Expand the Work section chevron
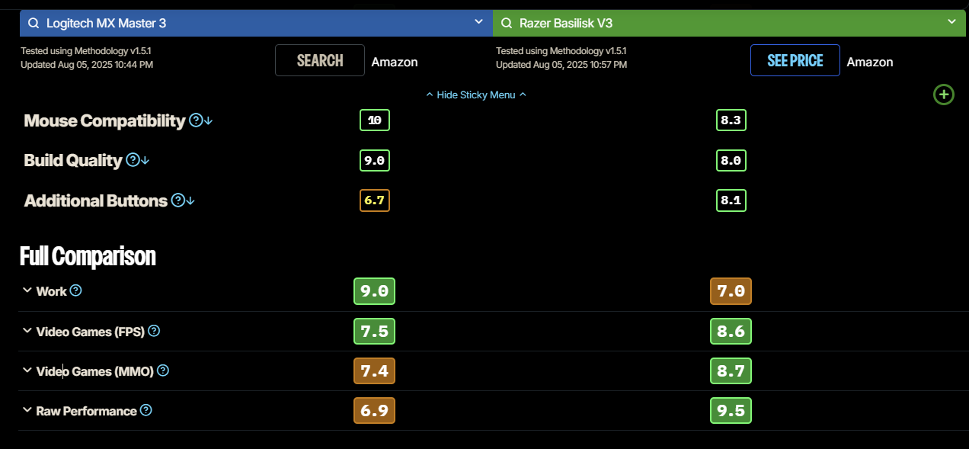Screen dimensions: 969x449 click(x=27, y=290)
